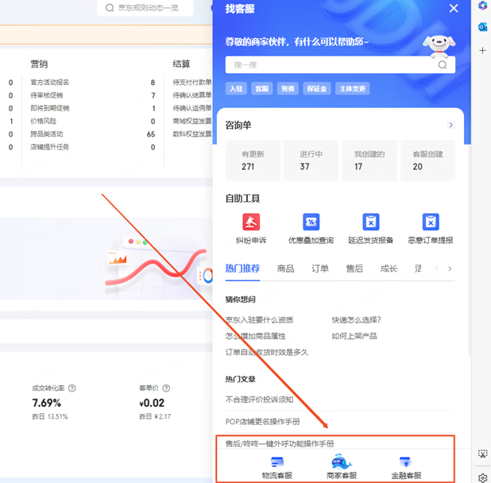
Task: Show previous tabs with left arrow
Action: click(436, 269)
